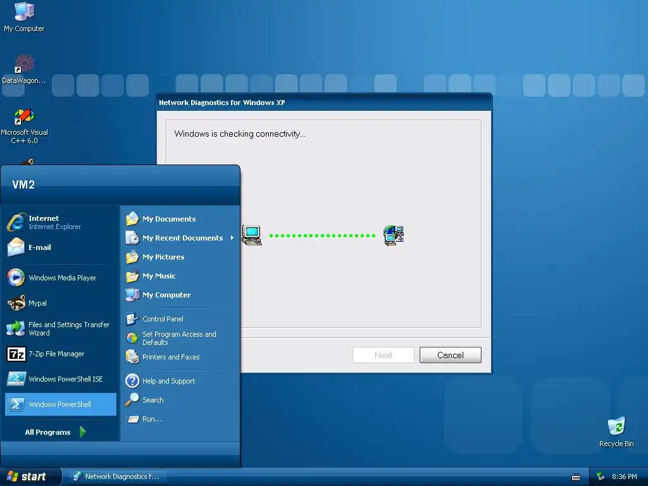Open Help and Support
Image resolution: width=648 pixels, height=486 pixels.
pos(180,380)
